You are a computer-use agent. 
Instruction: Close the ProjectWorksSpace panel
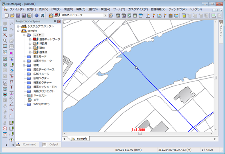point(59,22)
